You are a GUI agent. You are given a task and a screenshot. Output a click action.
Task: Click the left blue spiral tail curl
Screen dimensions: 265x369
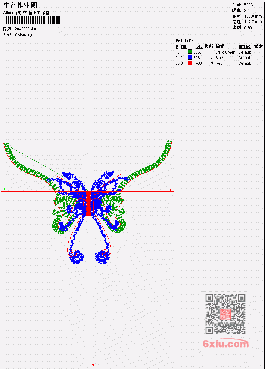tap(77, 257)
